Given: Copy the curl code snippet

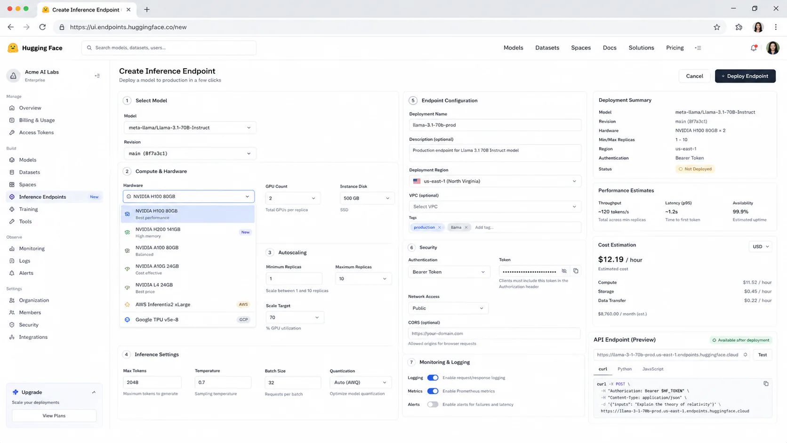Looking at the screenshot, I should click(766, 384).
